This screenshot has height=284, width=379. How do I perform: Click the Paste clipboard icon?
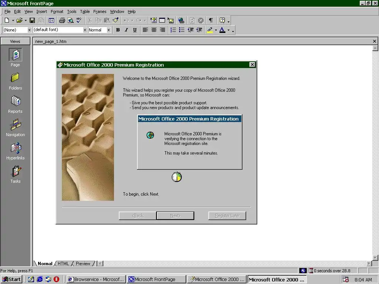point(107,21)
